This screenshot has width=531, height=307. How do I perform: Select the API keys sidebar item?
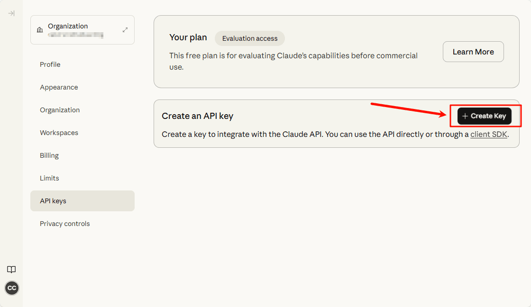click(54, 200)
